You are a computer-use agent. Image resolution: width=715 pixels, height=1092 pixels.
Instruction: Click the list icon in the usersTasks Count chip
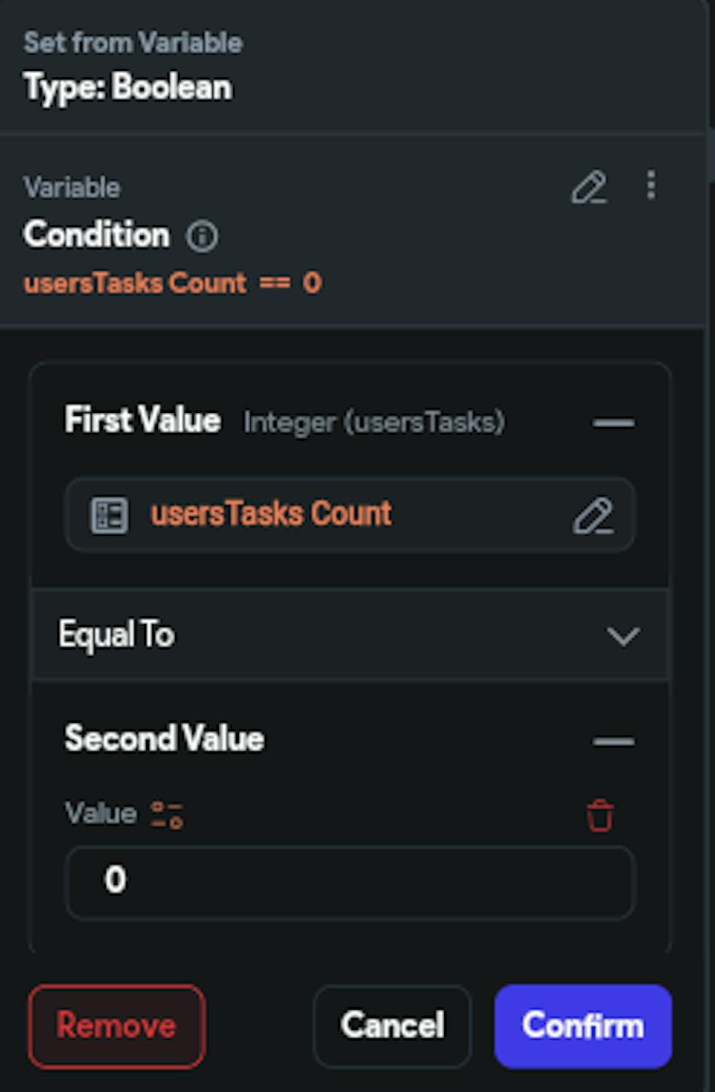tap(109, 515)
